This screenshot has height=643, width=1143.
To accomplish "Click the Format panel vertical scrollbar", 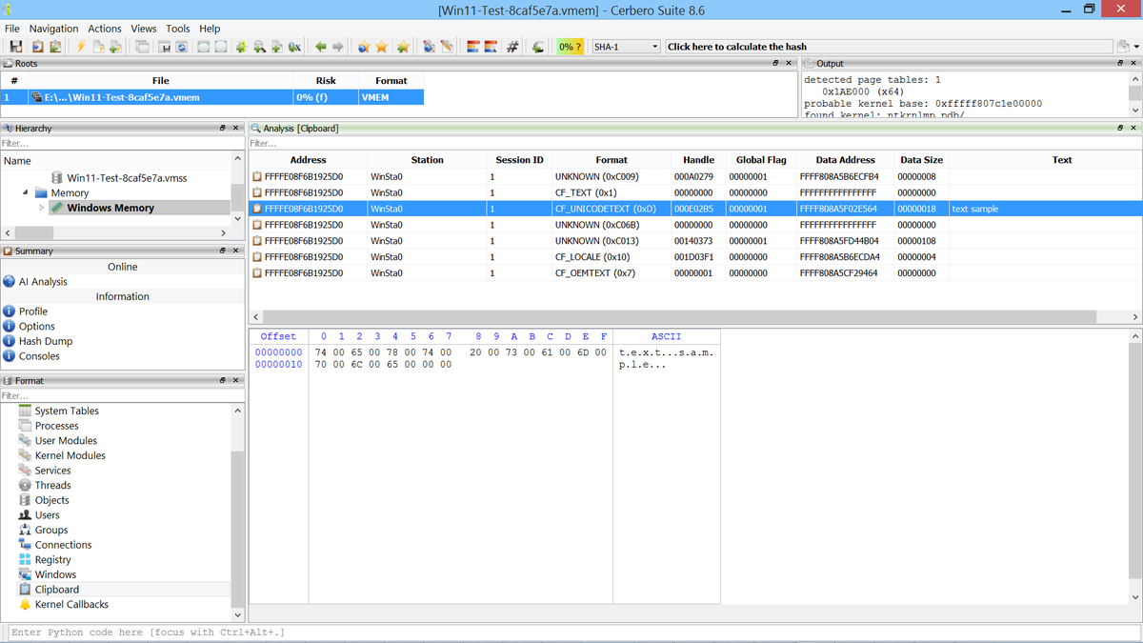I will click(x=238, y=512).
